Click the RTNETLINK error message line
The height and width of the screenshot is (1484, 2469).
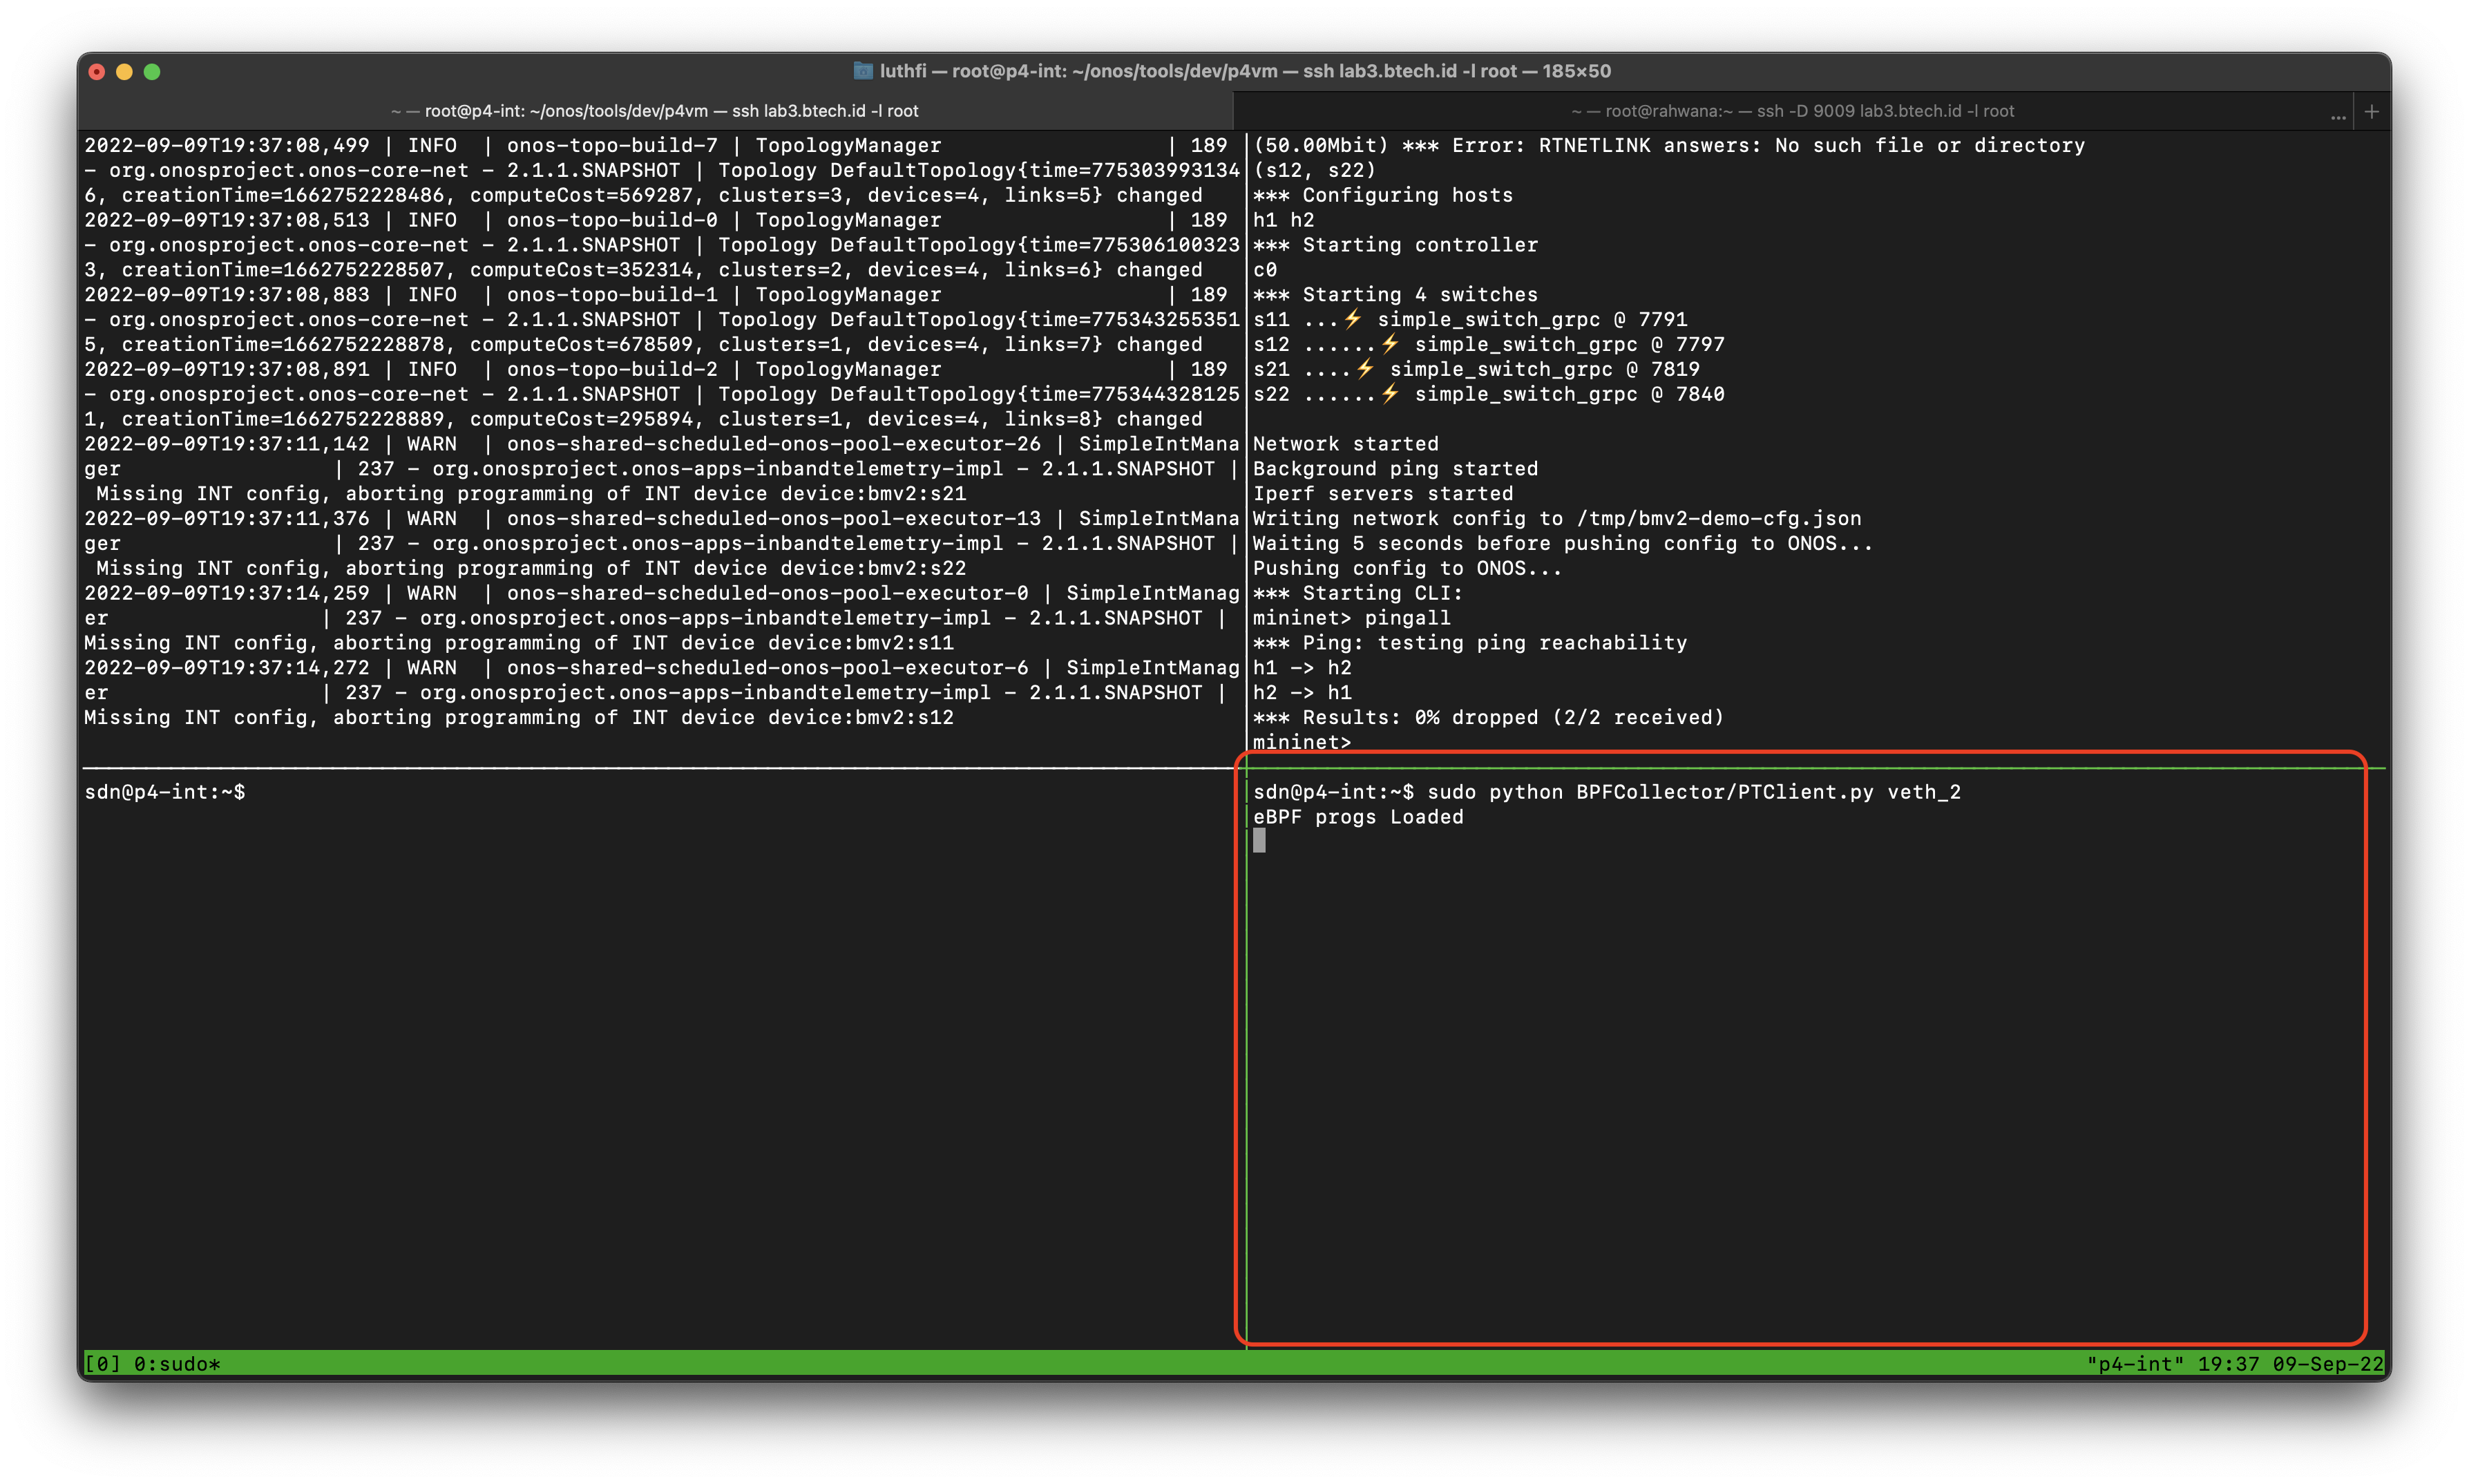1668,146
